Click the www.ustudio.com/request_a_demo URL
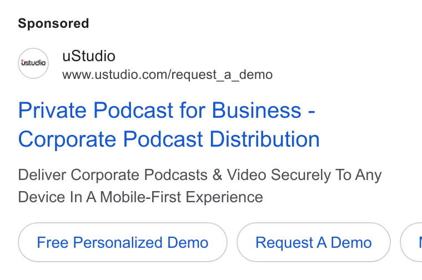This screenshot has width=422, height=280. coord(167,74)
